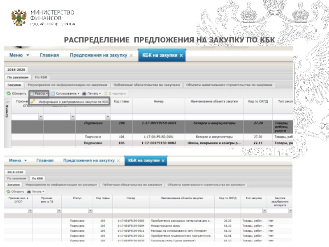329x247 pixels.
Task: Switch to Главная tab in the upper panel
Action: click(x=49, y=55)
